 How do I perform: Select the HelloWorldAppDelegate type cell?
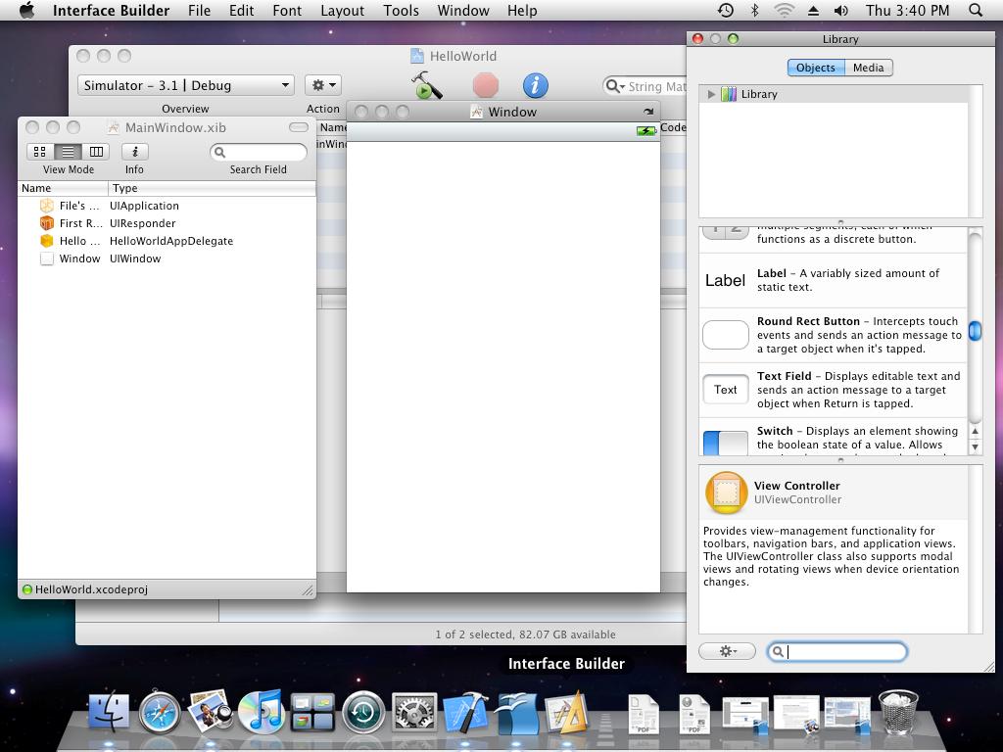171,241
